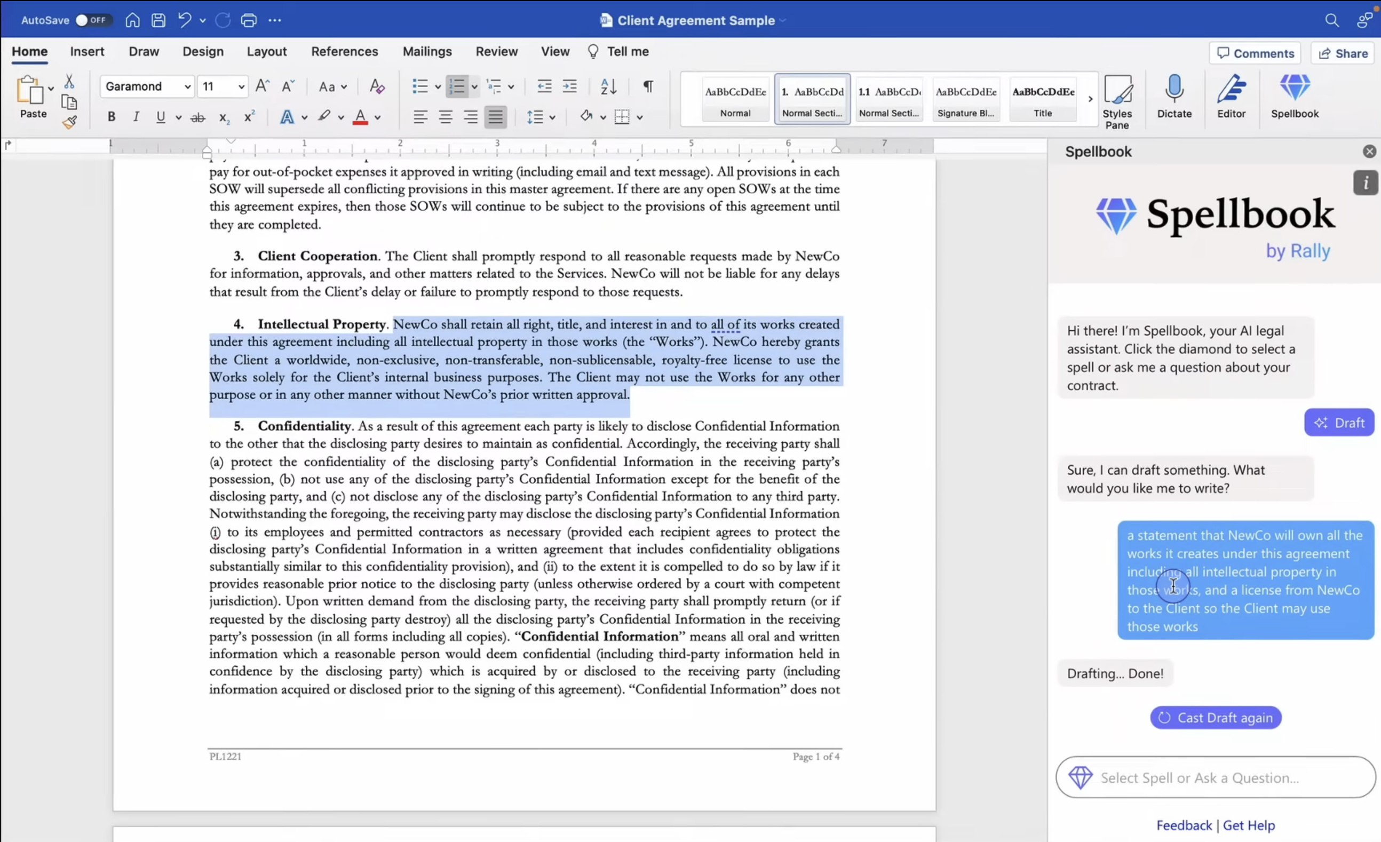
Task: Clear all formatting icon
Action: 377,86
